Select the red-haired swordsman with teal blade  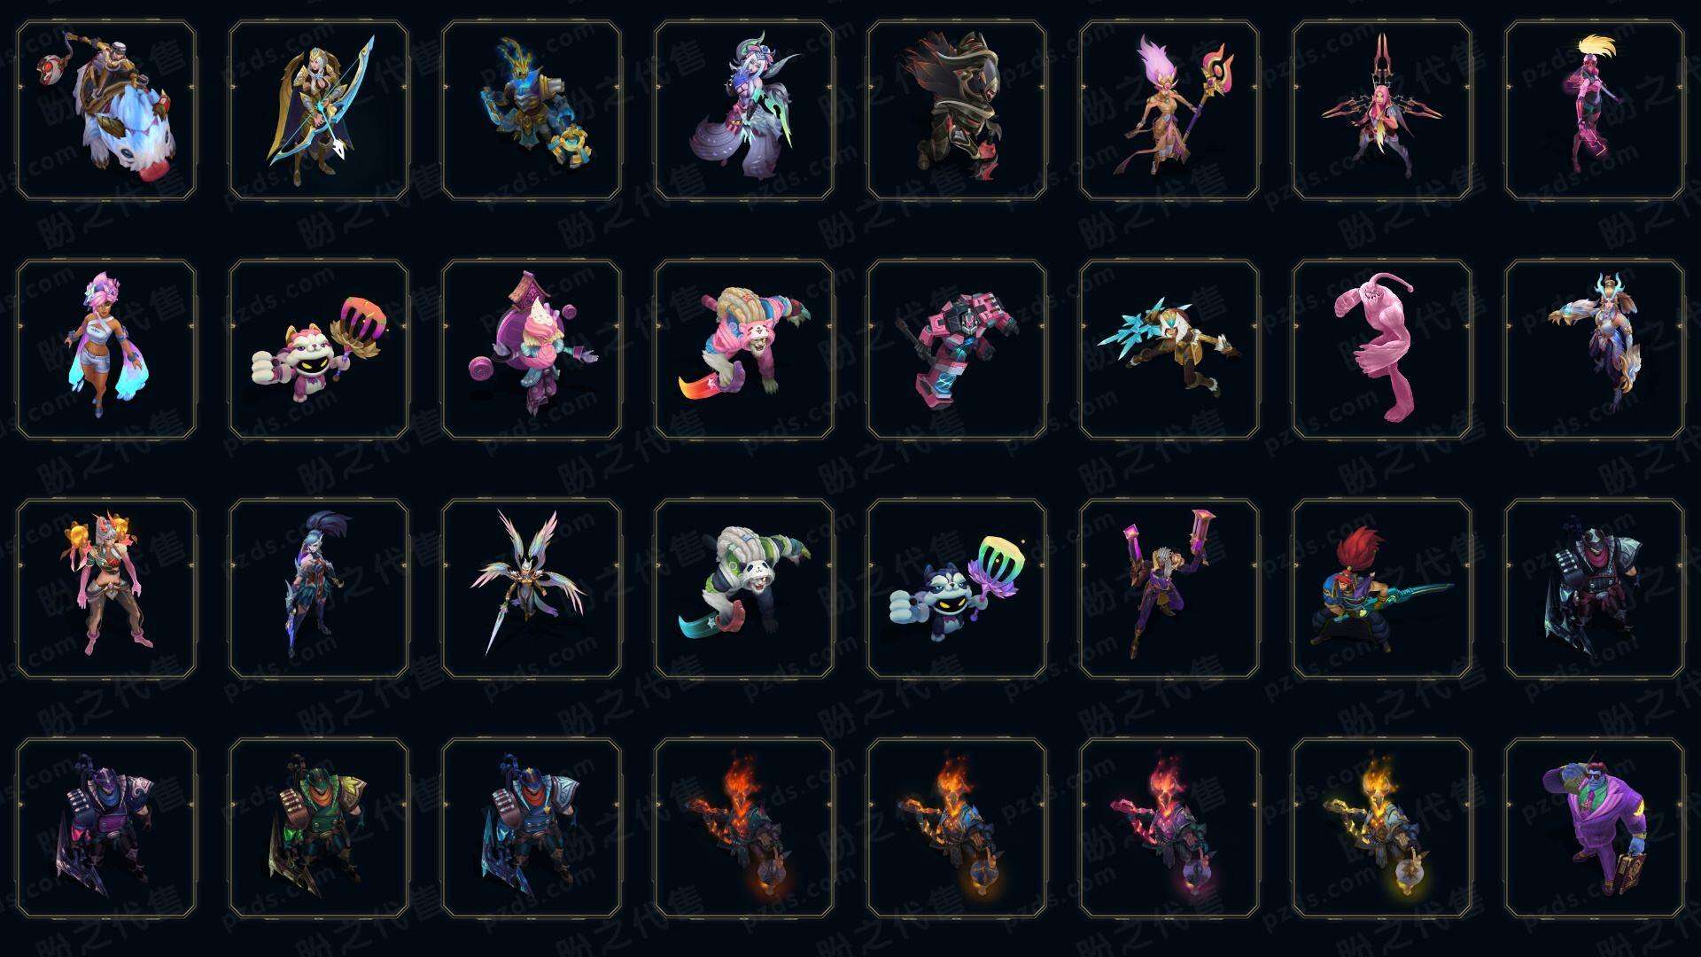(1382, 589)
